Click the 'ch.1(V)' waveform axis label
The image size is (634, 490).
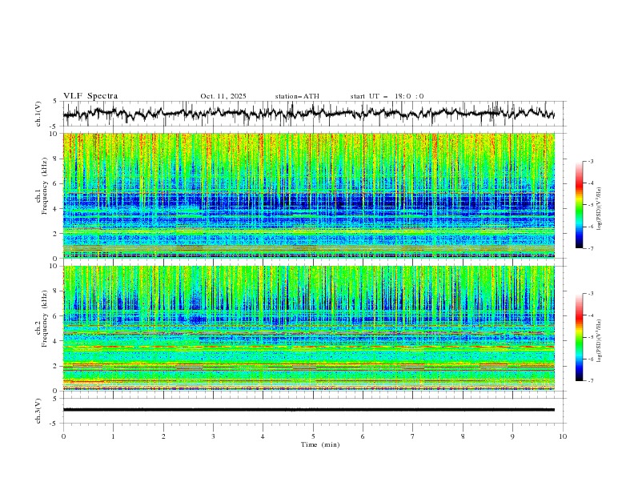click(x=38, y=114)
